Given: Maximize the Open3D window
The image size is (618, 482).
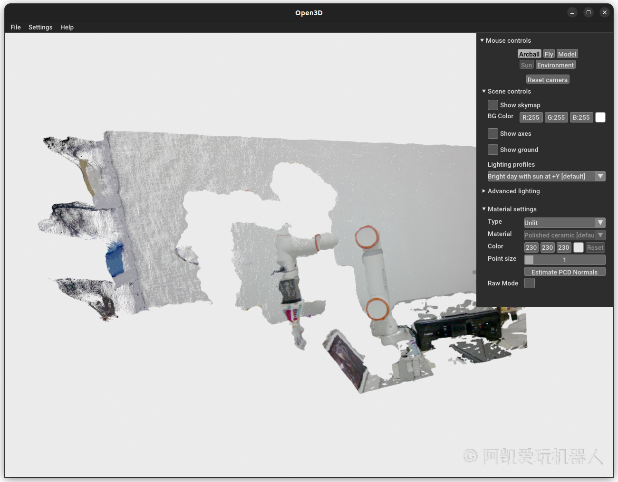Looking at the screenshot, I should tap(589, 13).
